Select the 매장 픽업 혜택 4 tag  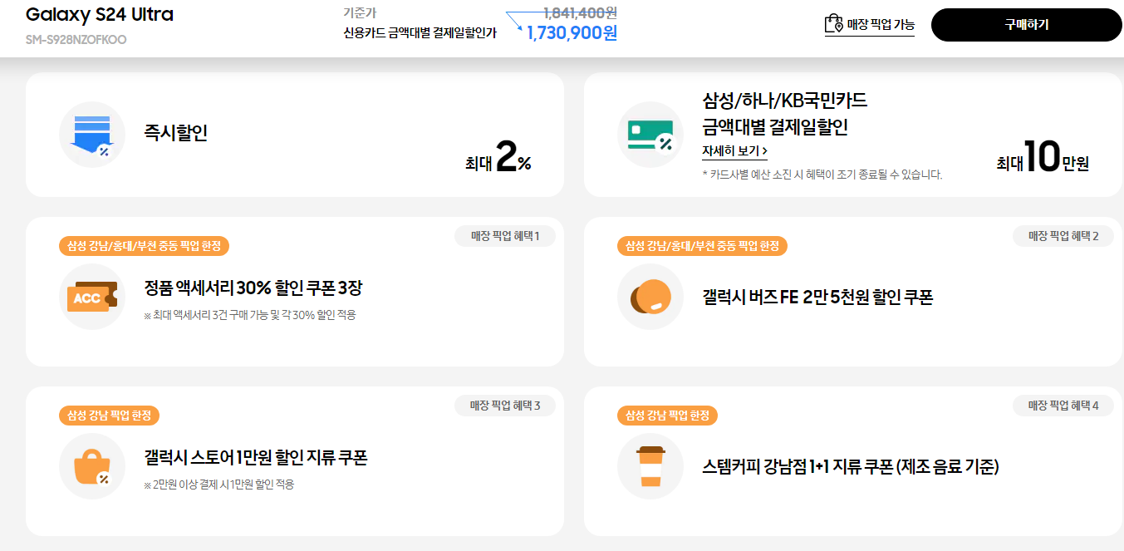click(1063, 406)
